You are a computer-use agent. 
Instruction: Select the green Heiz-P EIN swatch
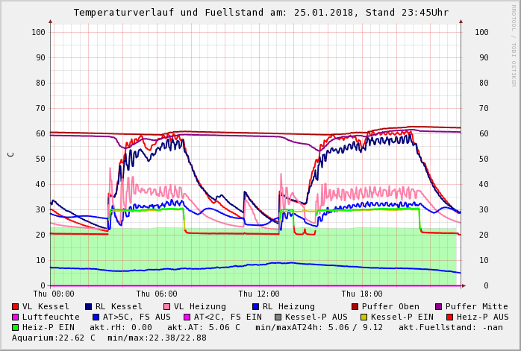click(x=16, y=328)
